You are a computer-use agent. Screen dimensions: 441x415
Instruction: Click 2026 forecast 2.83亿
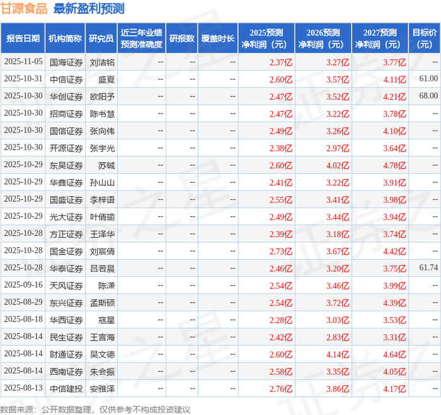[x=338, y=337]
